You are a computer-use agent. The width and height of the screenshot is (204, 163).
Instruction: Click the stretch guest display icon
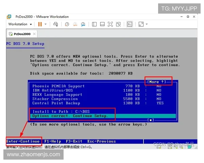(141, 24)
